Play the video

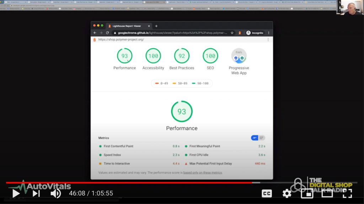click(x=16, y=193)
